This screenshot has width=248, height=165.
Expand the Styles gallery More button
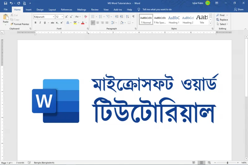(x=210, y=23)
